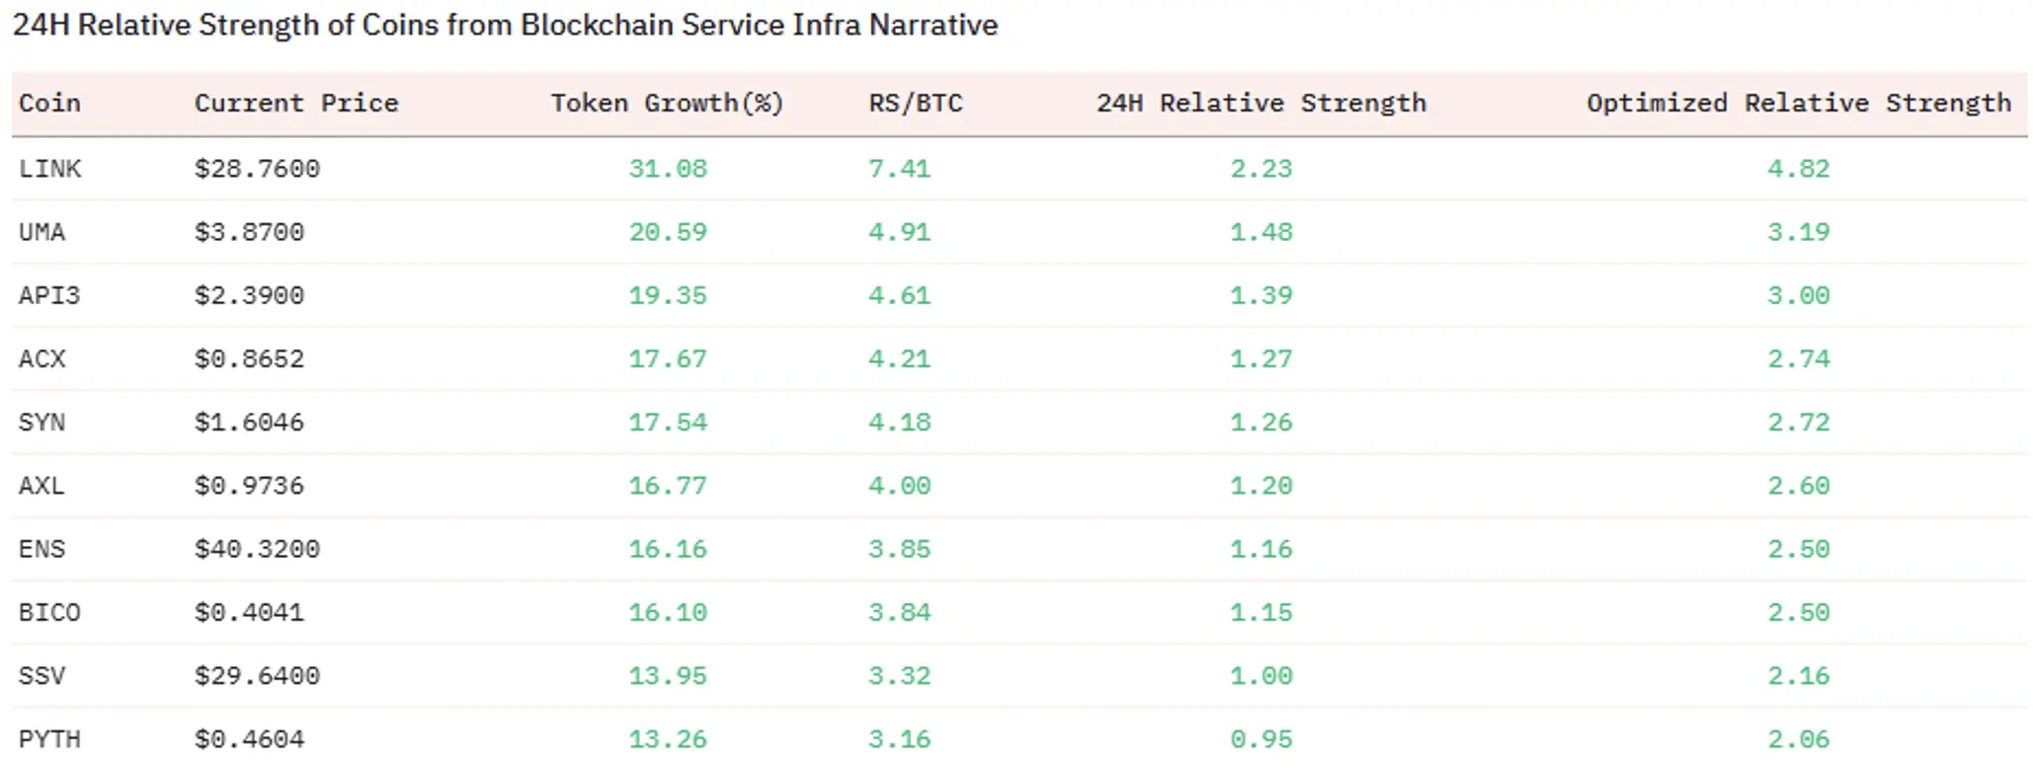Click the SYN coin name

pyautogui.click(x=41, y=423)
